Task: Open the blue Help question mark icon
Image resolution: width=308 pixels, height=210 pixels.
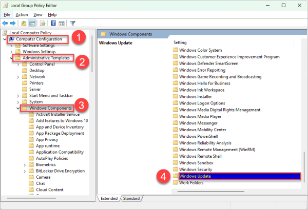Action: tap(53, 23)
